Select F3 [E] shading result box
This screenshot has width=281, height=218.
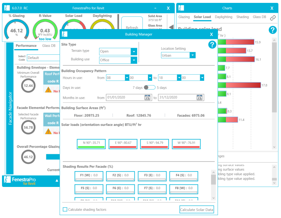coord(152,176)
